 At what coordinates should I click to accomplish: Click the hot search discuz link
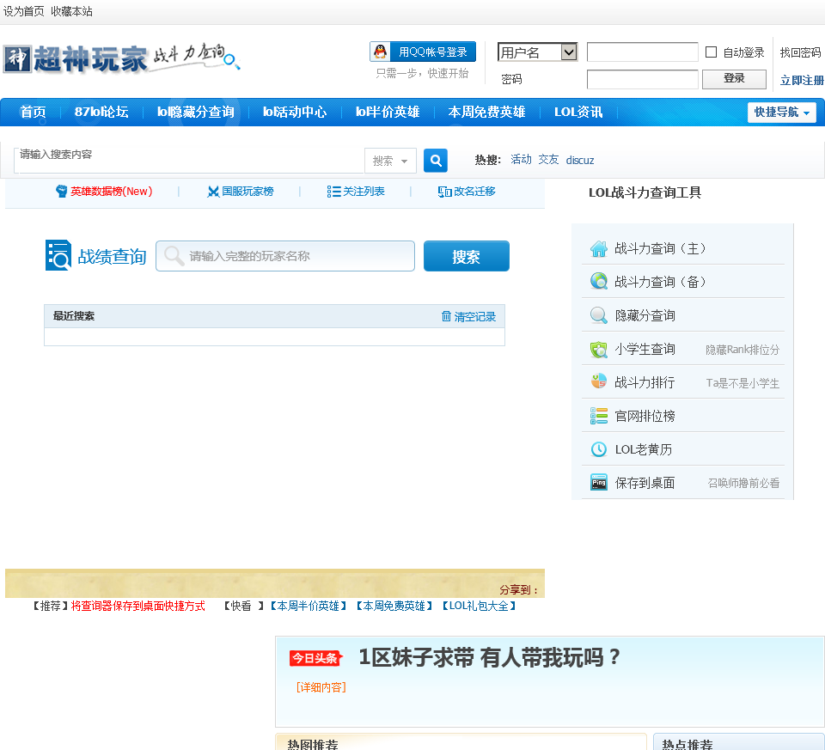point(580,160)
